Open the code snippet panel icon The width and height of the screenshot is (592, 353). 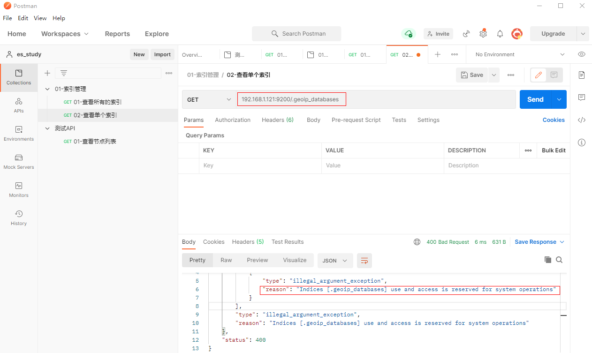(x=582, y=120)
